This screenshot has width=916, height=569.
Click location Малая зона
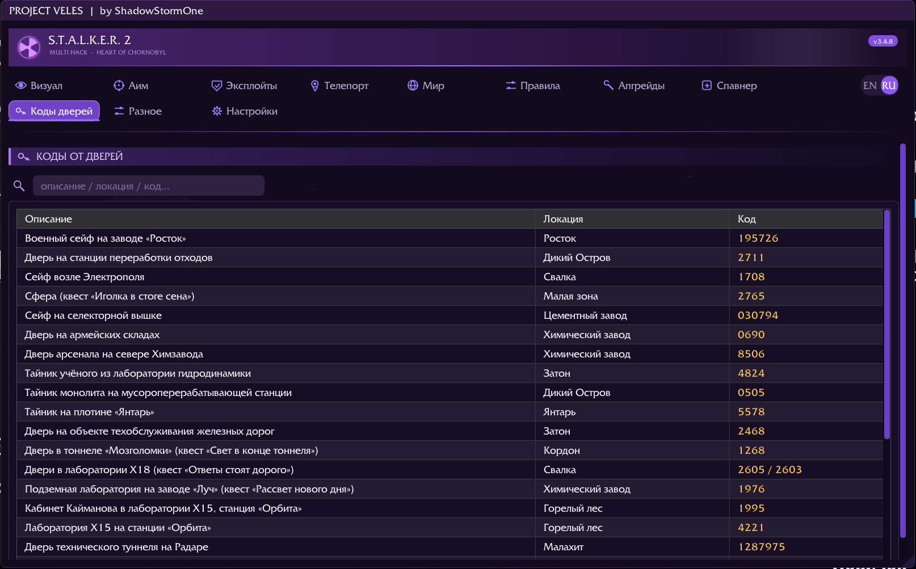click(570, 296)
